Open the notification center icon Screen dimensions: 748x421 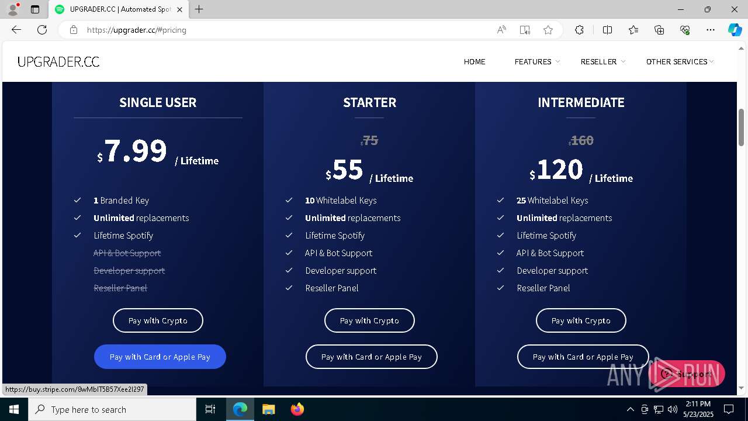tap(729, 409)
